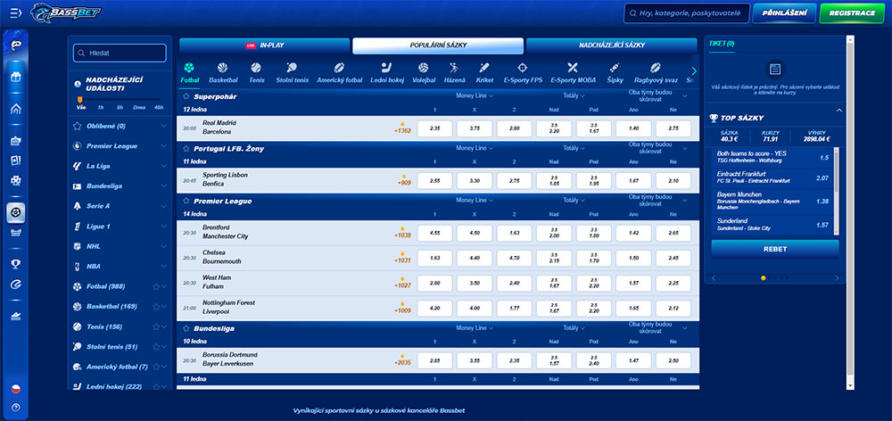Click the REBET button
Image resolution: width=892 pixels, height=421 pixels.
[775, 249]
